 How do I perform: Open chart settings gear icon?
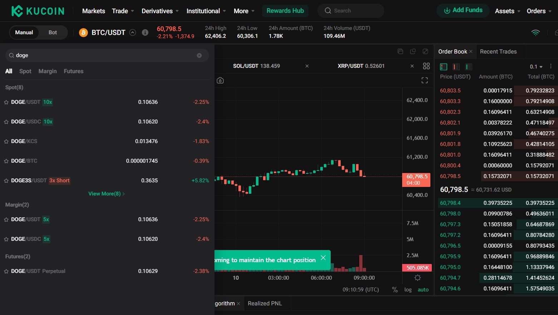(x=418, y=278)
